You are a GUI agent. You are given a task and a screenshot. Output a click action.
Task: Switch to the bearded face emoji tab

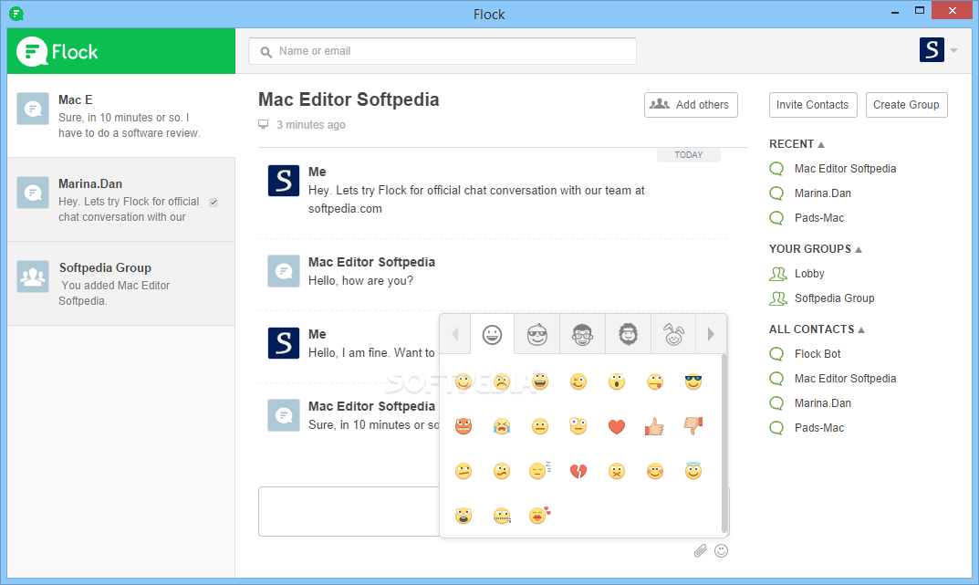(628, 335)
